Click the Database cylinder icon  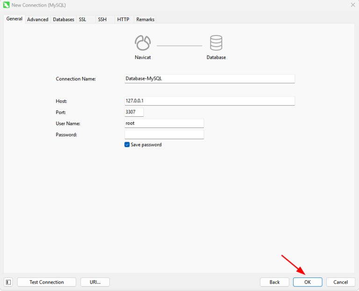[x=216, y=43]
